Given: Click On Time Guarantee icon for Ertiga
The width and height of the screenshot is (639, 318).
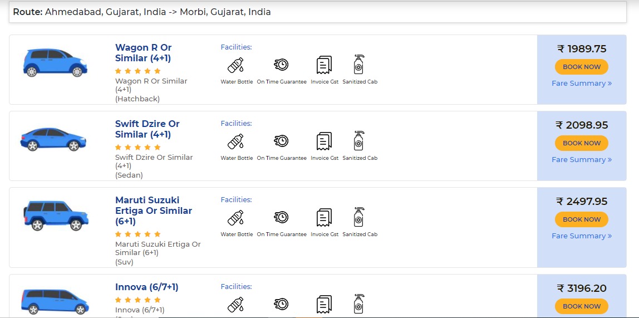Looking at the screenshot, I should click(x=281, y=218).
